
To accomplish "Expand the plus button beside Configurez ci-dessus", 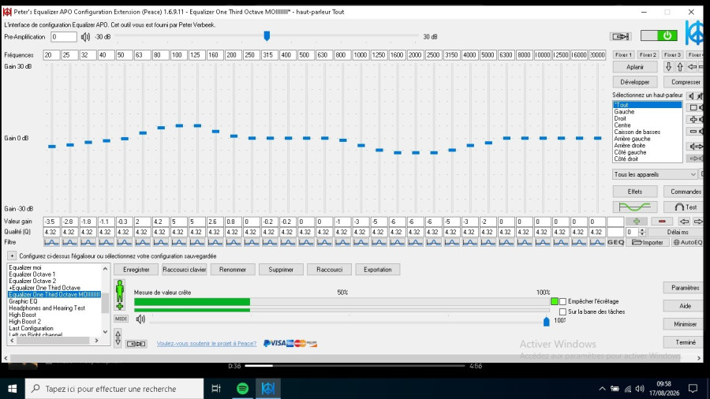I will coord(12,255).
